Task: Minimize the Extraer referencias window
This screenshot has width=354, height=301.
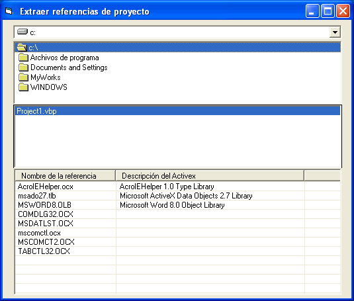Action: click(x=312, y=11)
